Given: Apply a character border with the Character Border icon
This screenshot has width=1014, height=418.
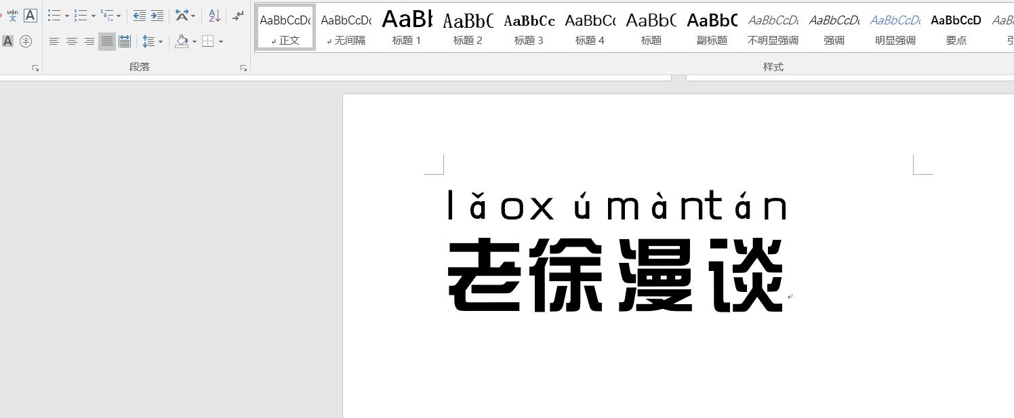Looking at the screenshot, I should click(x=31, y=16).
